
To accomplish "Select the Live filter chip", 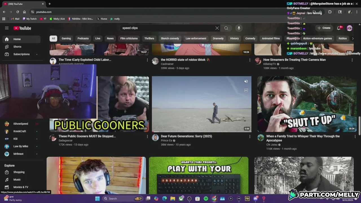I will 98,38.
